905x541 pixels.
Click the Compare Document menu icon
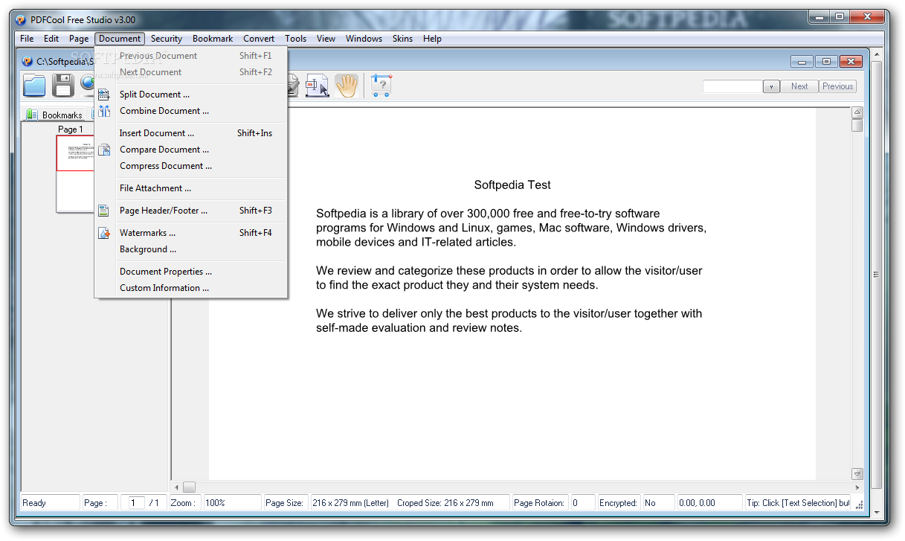[104, 150]
